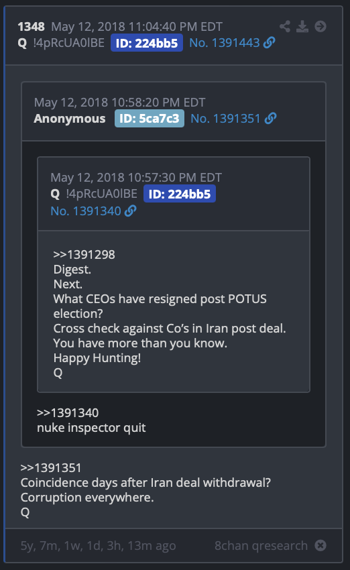Viewport: 350px width, 570px height.
Task: Select the ID: 5ca7c3 badge
Action: pyautogui.click(x=150, y=119)
